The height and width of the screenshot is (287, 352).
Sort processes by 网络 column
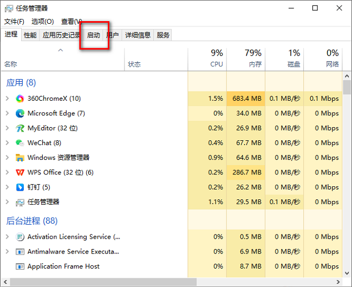click(323, 59)
